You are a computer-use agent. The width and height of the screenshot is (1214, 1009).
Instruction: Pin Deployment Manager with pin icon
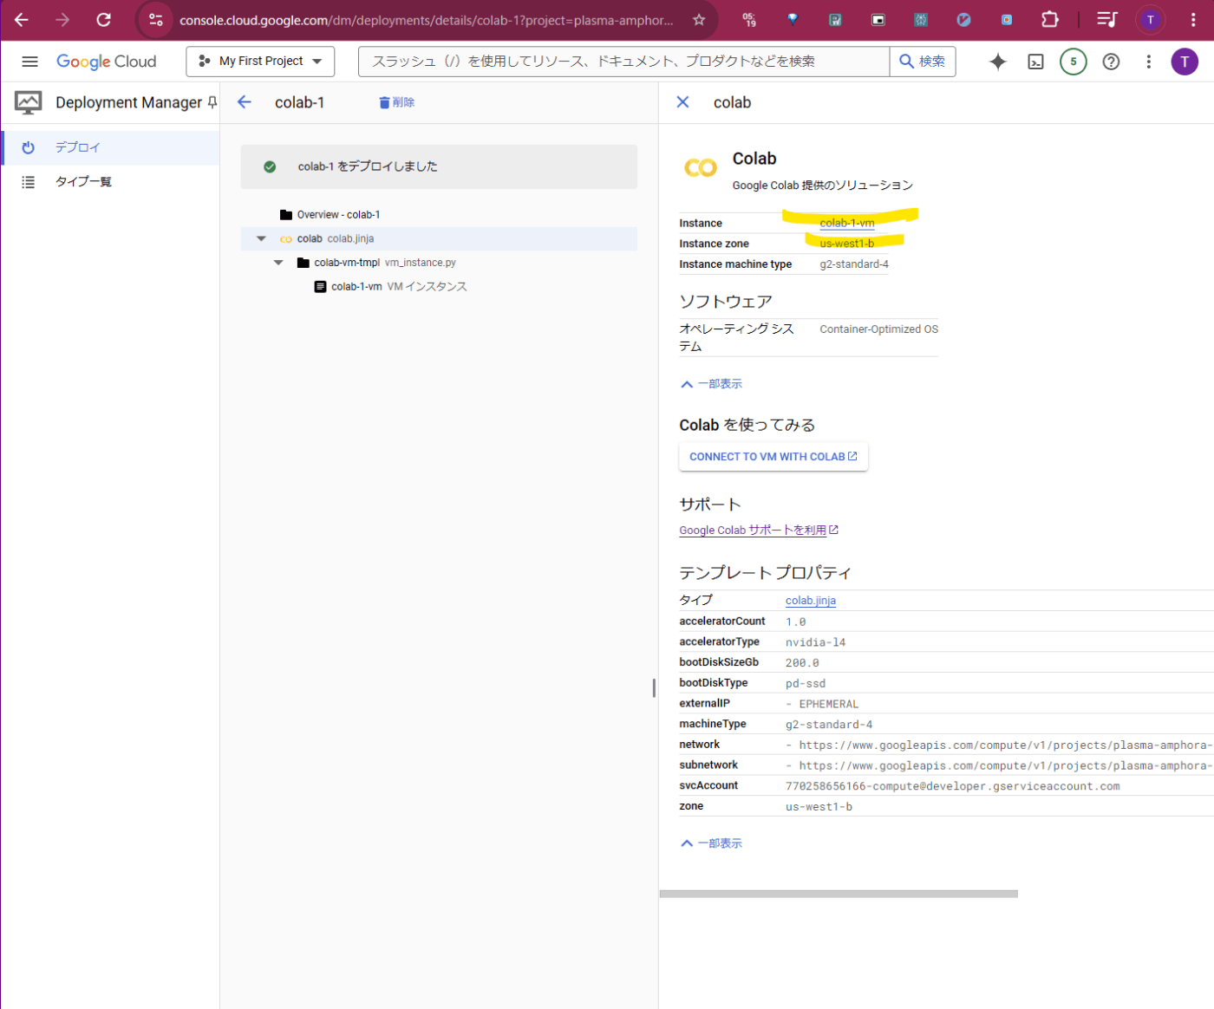pyautogui.click(x=212, y=102)
